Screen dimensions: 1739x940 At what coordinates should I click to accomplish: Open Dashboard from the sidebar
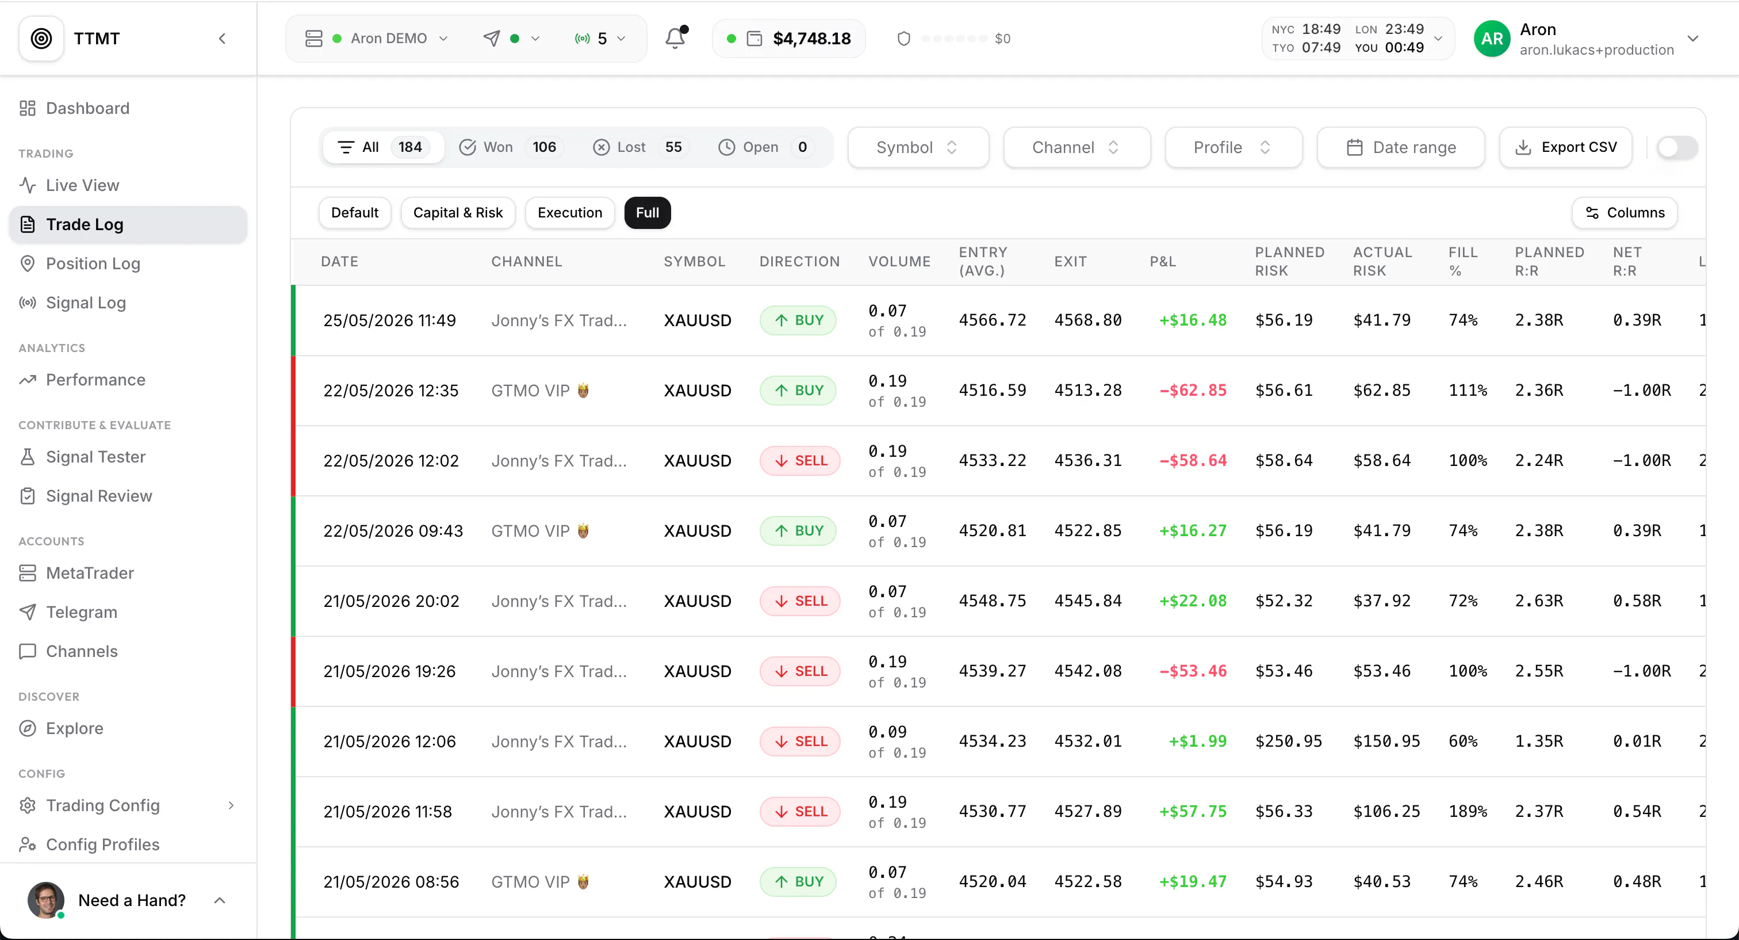tap(128, 108)
